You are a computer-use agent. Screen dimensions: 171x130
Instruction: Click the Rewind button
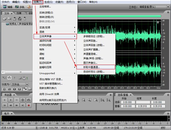click(x=11, y=105)
